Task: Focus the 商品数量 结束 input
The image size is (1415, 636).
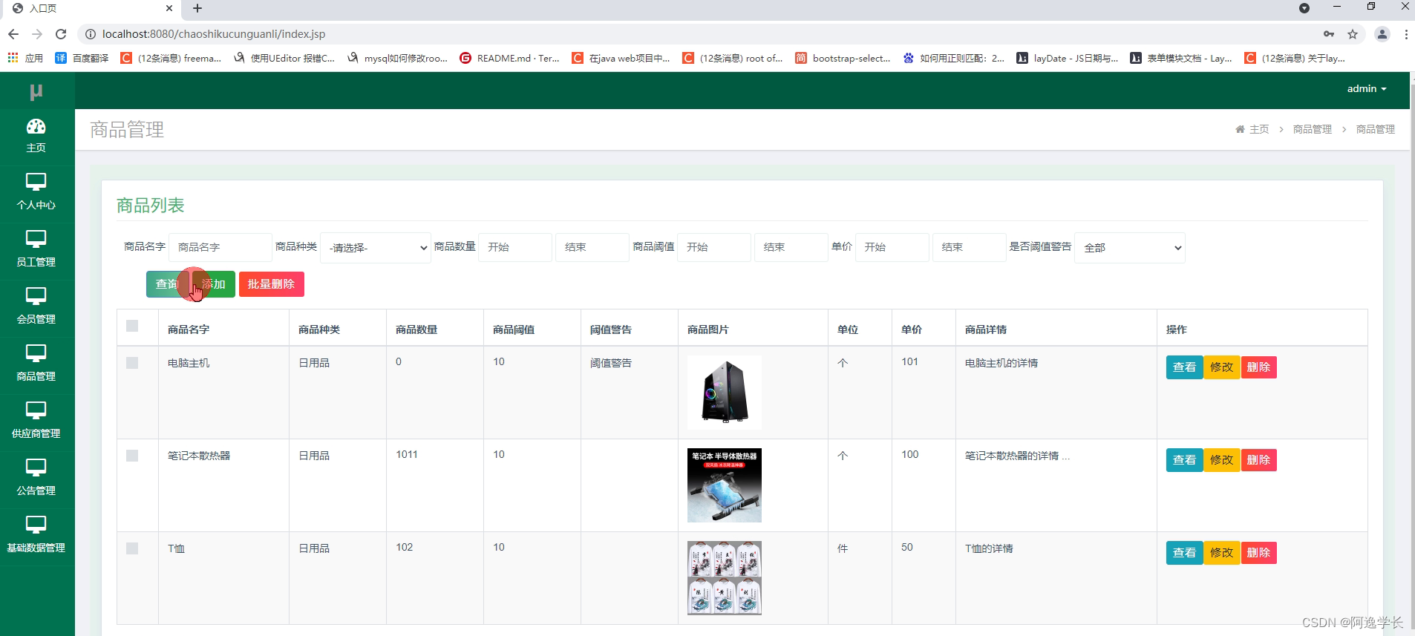Action: coord(592,247)
